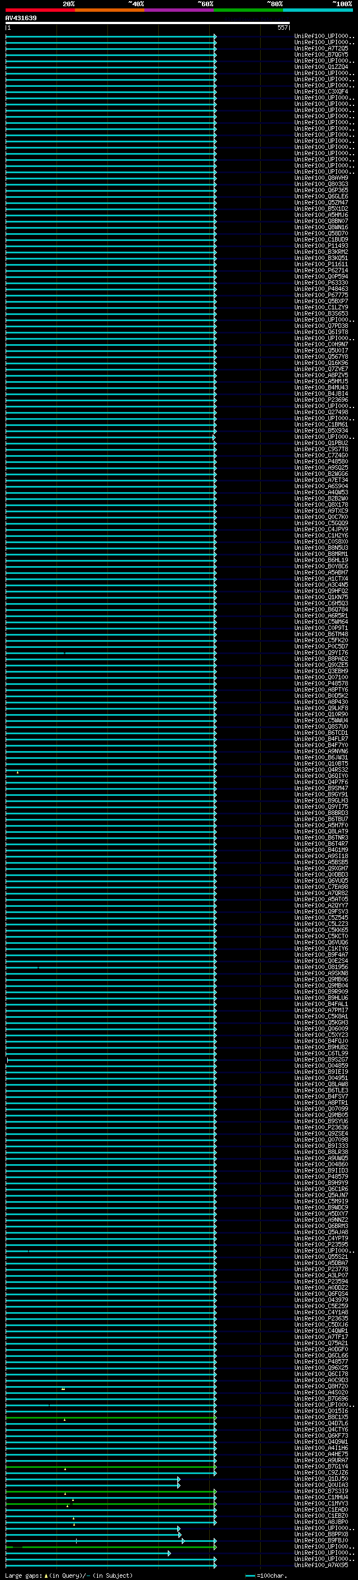
Task: Select entry UniRef100_Q16K96
Action: point(321,363)
